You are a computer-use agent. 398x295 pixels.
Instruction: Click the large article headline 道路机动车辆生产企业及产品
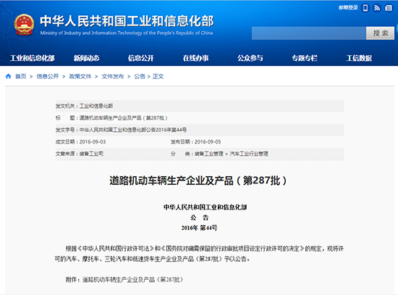[198, 180]
